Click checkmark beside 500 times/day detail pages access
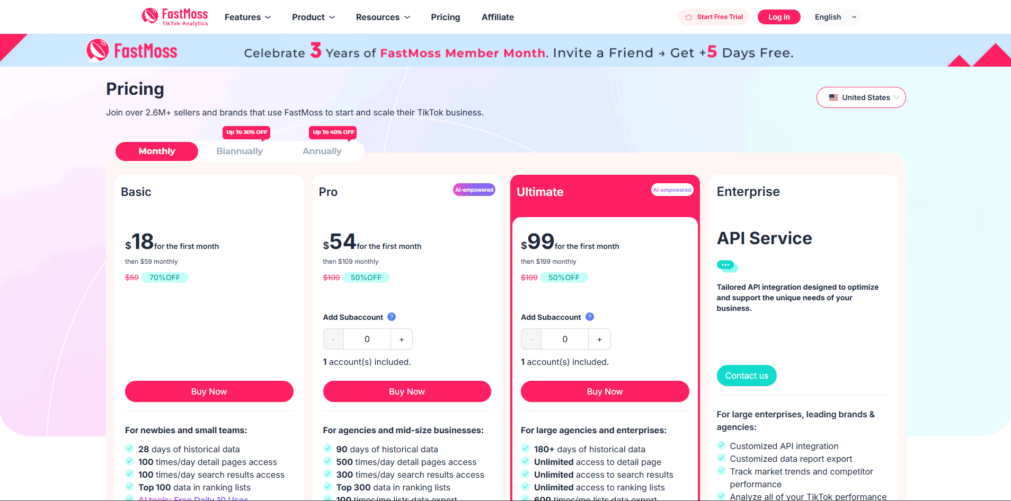This screenshot has width=1011, height=501. point(327,461)
